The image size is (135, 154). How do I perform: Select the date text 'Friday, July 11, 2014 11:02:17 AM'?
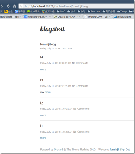coord(56,49)
